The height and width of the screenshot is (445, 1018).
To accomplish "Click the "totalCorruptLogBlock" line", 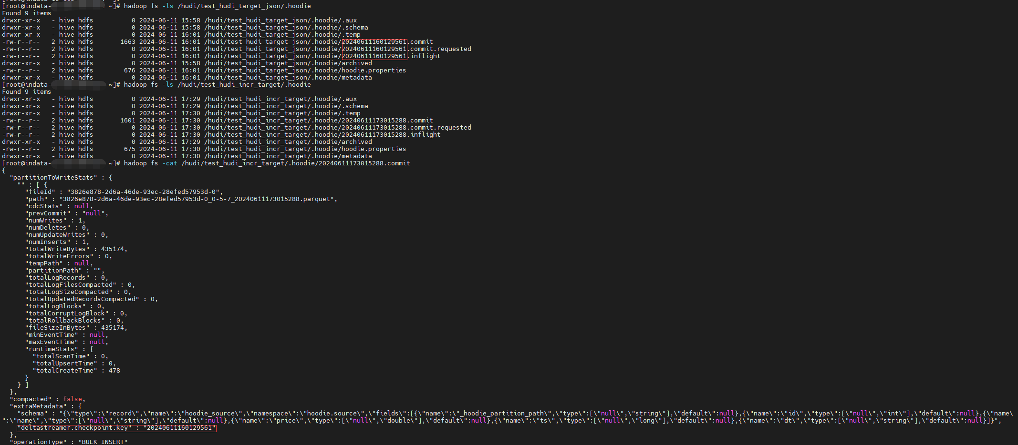I will coord(76,314).
